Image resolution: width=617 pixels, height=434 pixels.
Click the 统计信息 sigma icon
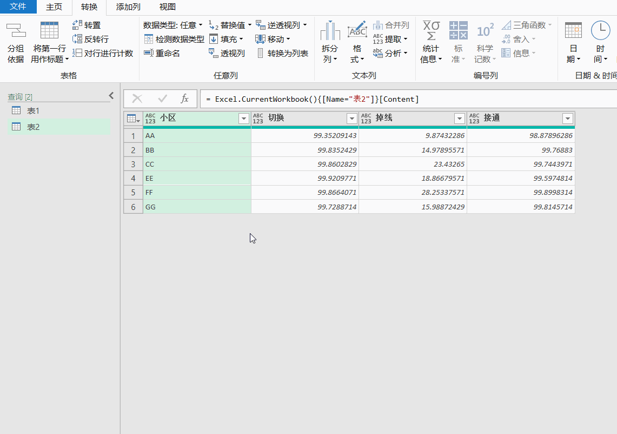tap(432, 31)
